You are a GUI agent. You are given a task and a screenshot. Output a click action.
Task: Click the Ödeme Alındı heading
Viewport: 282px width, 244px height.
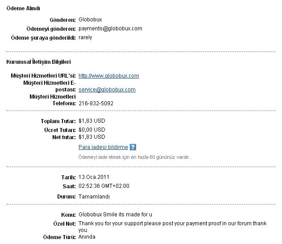[x=26, y=9]
